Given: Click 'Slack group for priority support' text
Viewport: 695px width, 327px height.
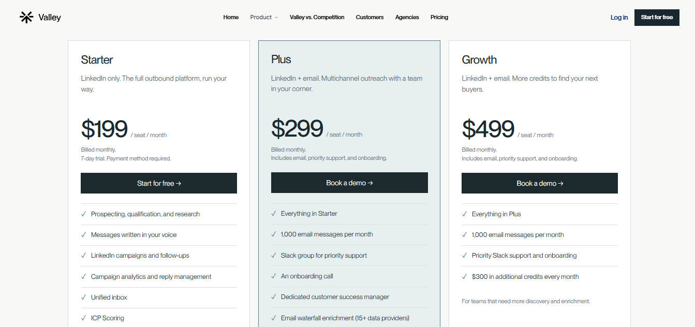Looking at the screenshot, I should pyautogui.click(x=324, y=255).
